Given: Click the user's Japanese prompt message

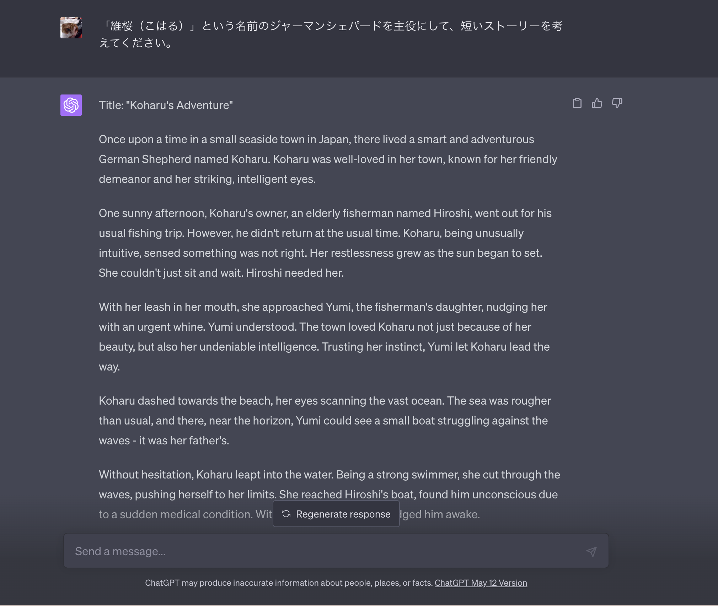Looking at the screenshot, I should click(x=331, y=34).
